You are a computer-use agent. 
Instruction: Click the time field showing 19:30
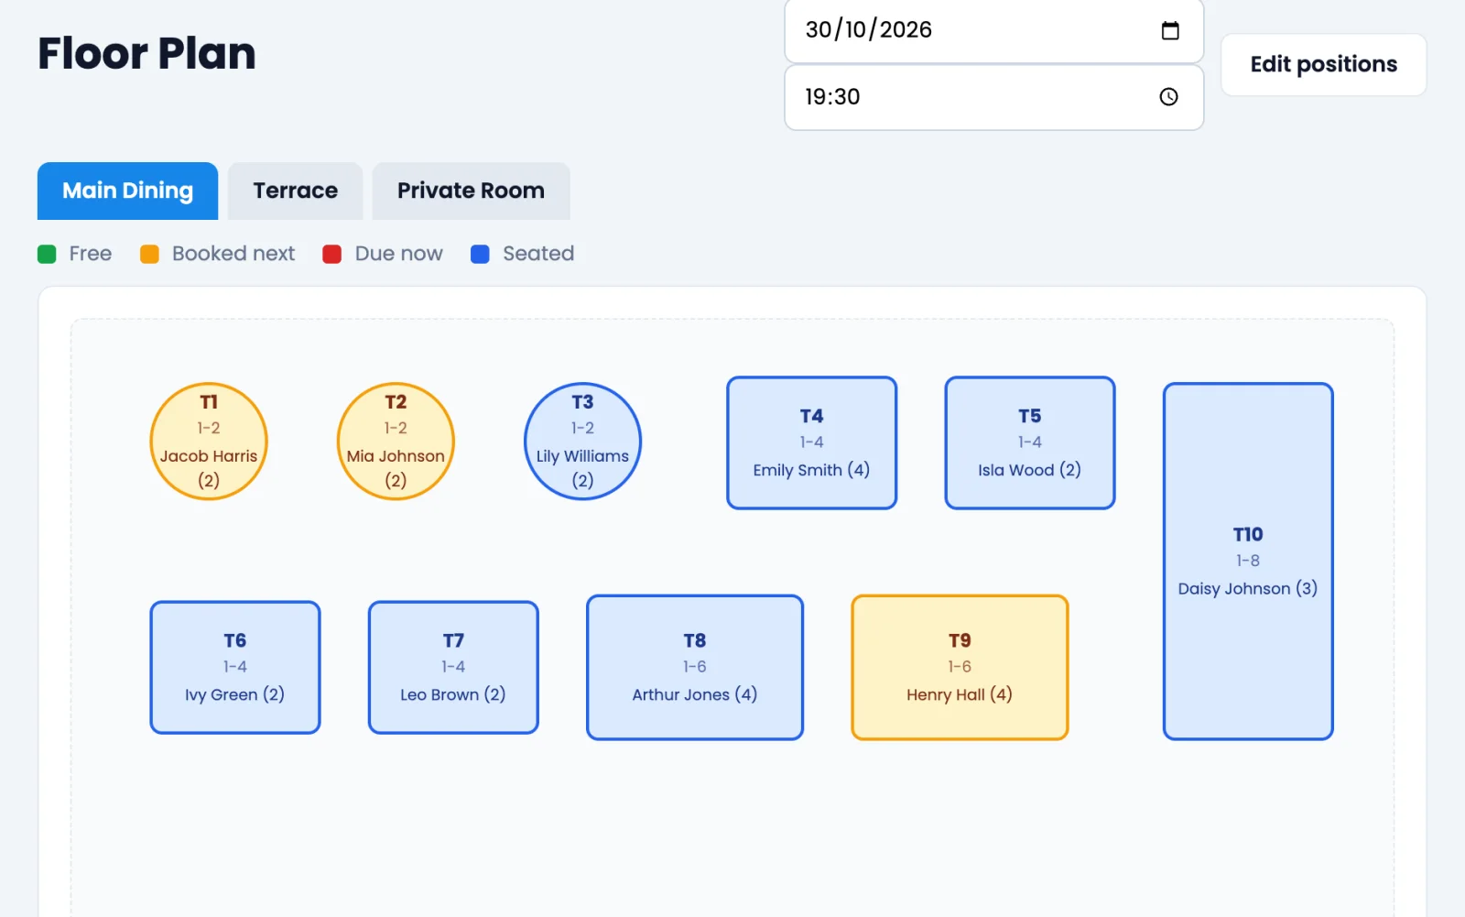point(993,97)
